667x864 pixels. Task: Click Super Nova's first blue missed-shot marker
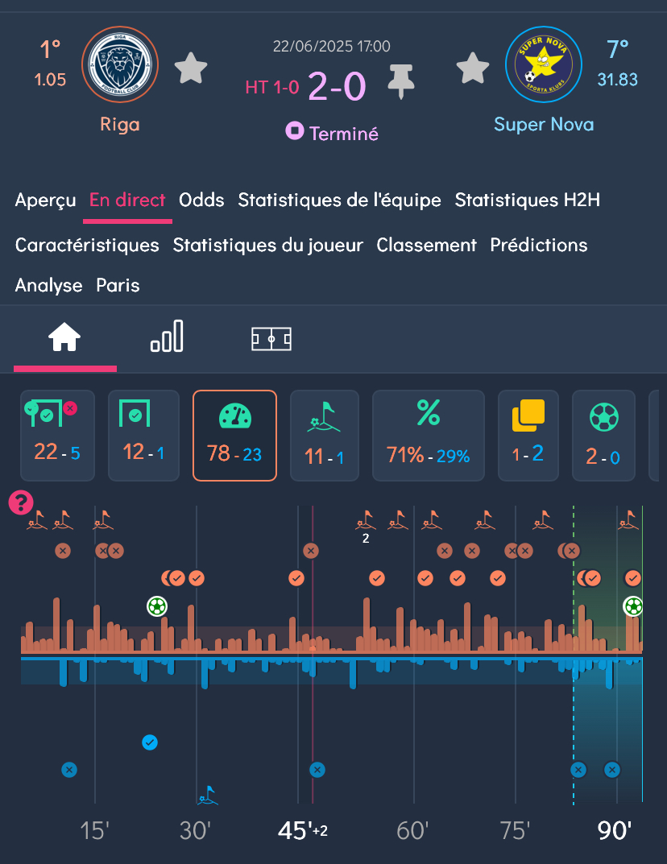coord(69,770)
